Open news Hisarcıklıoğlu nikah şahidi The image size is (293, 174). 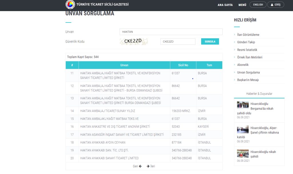coord(263,154)
